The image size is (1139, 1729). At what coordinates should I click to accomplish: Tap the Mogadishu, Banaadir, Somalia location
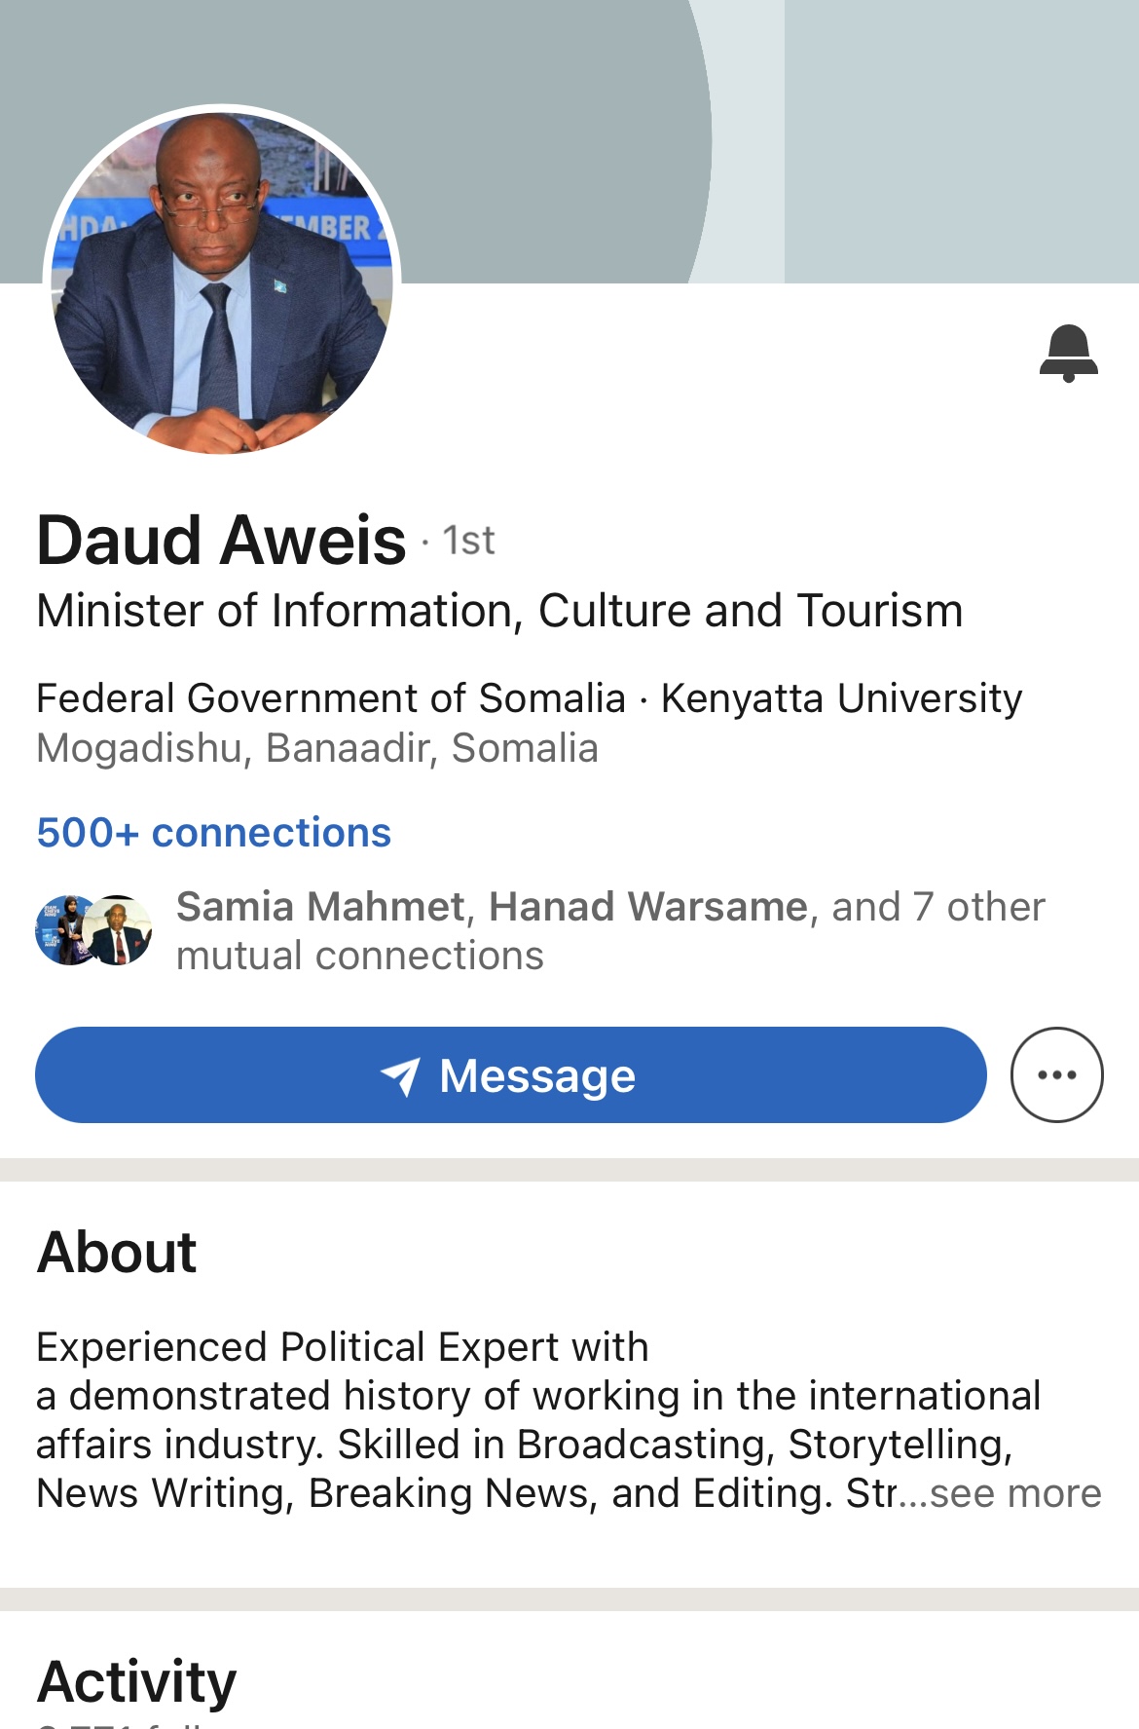click(316, 748)
